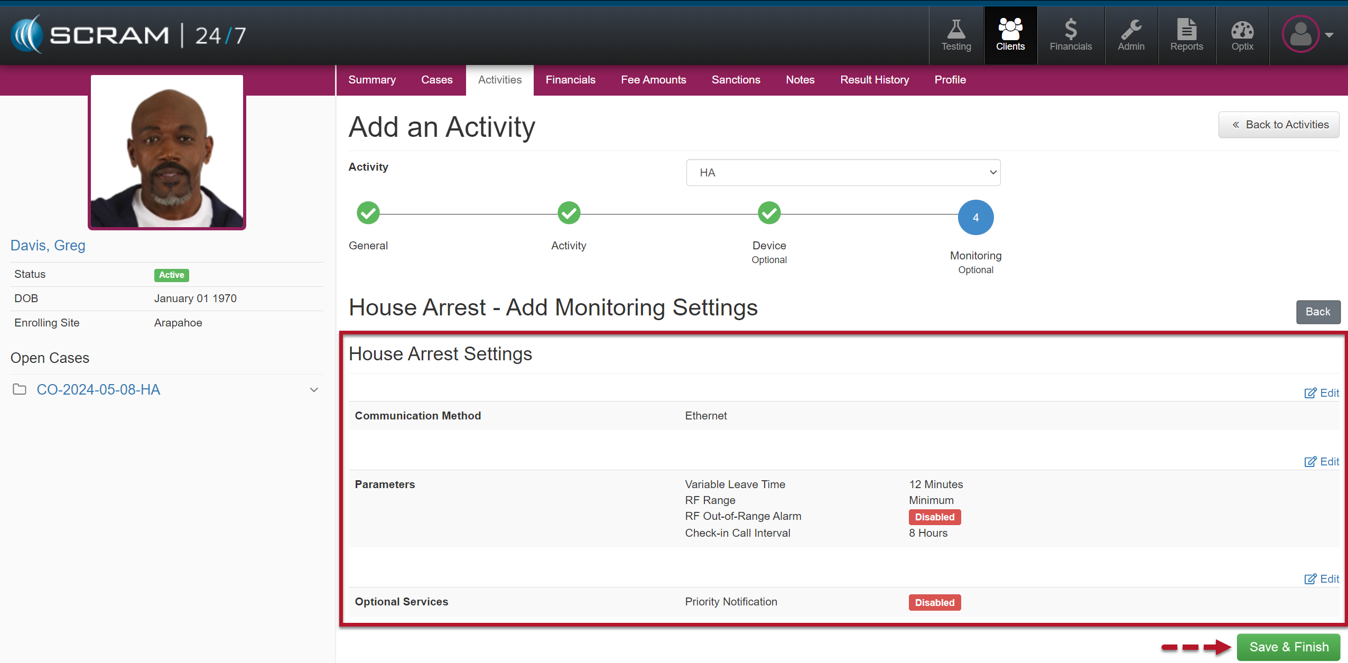
Task: Edit the Communication Method setting
Action: (1321, 393)
